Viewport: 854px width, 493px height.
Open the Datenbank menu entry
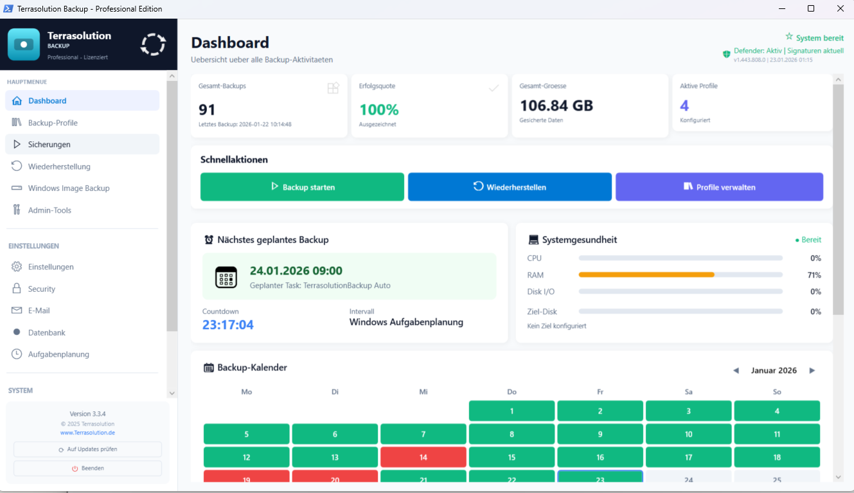click(46, 332)
